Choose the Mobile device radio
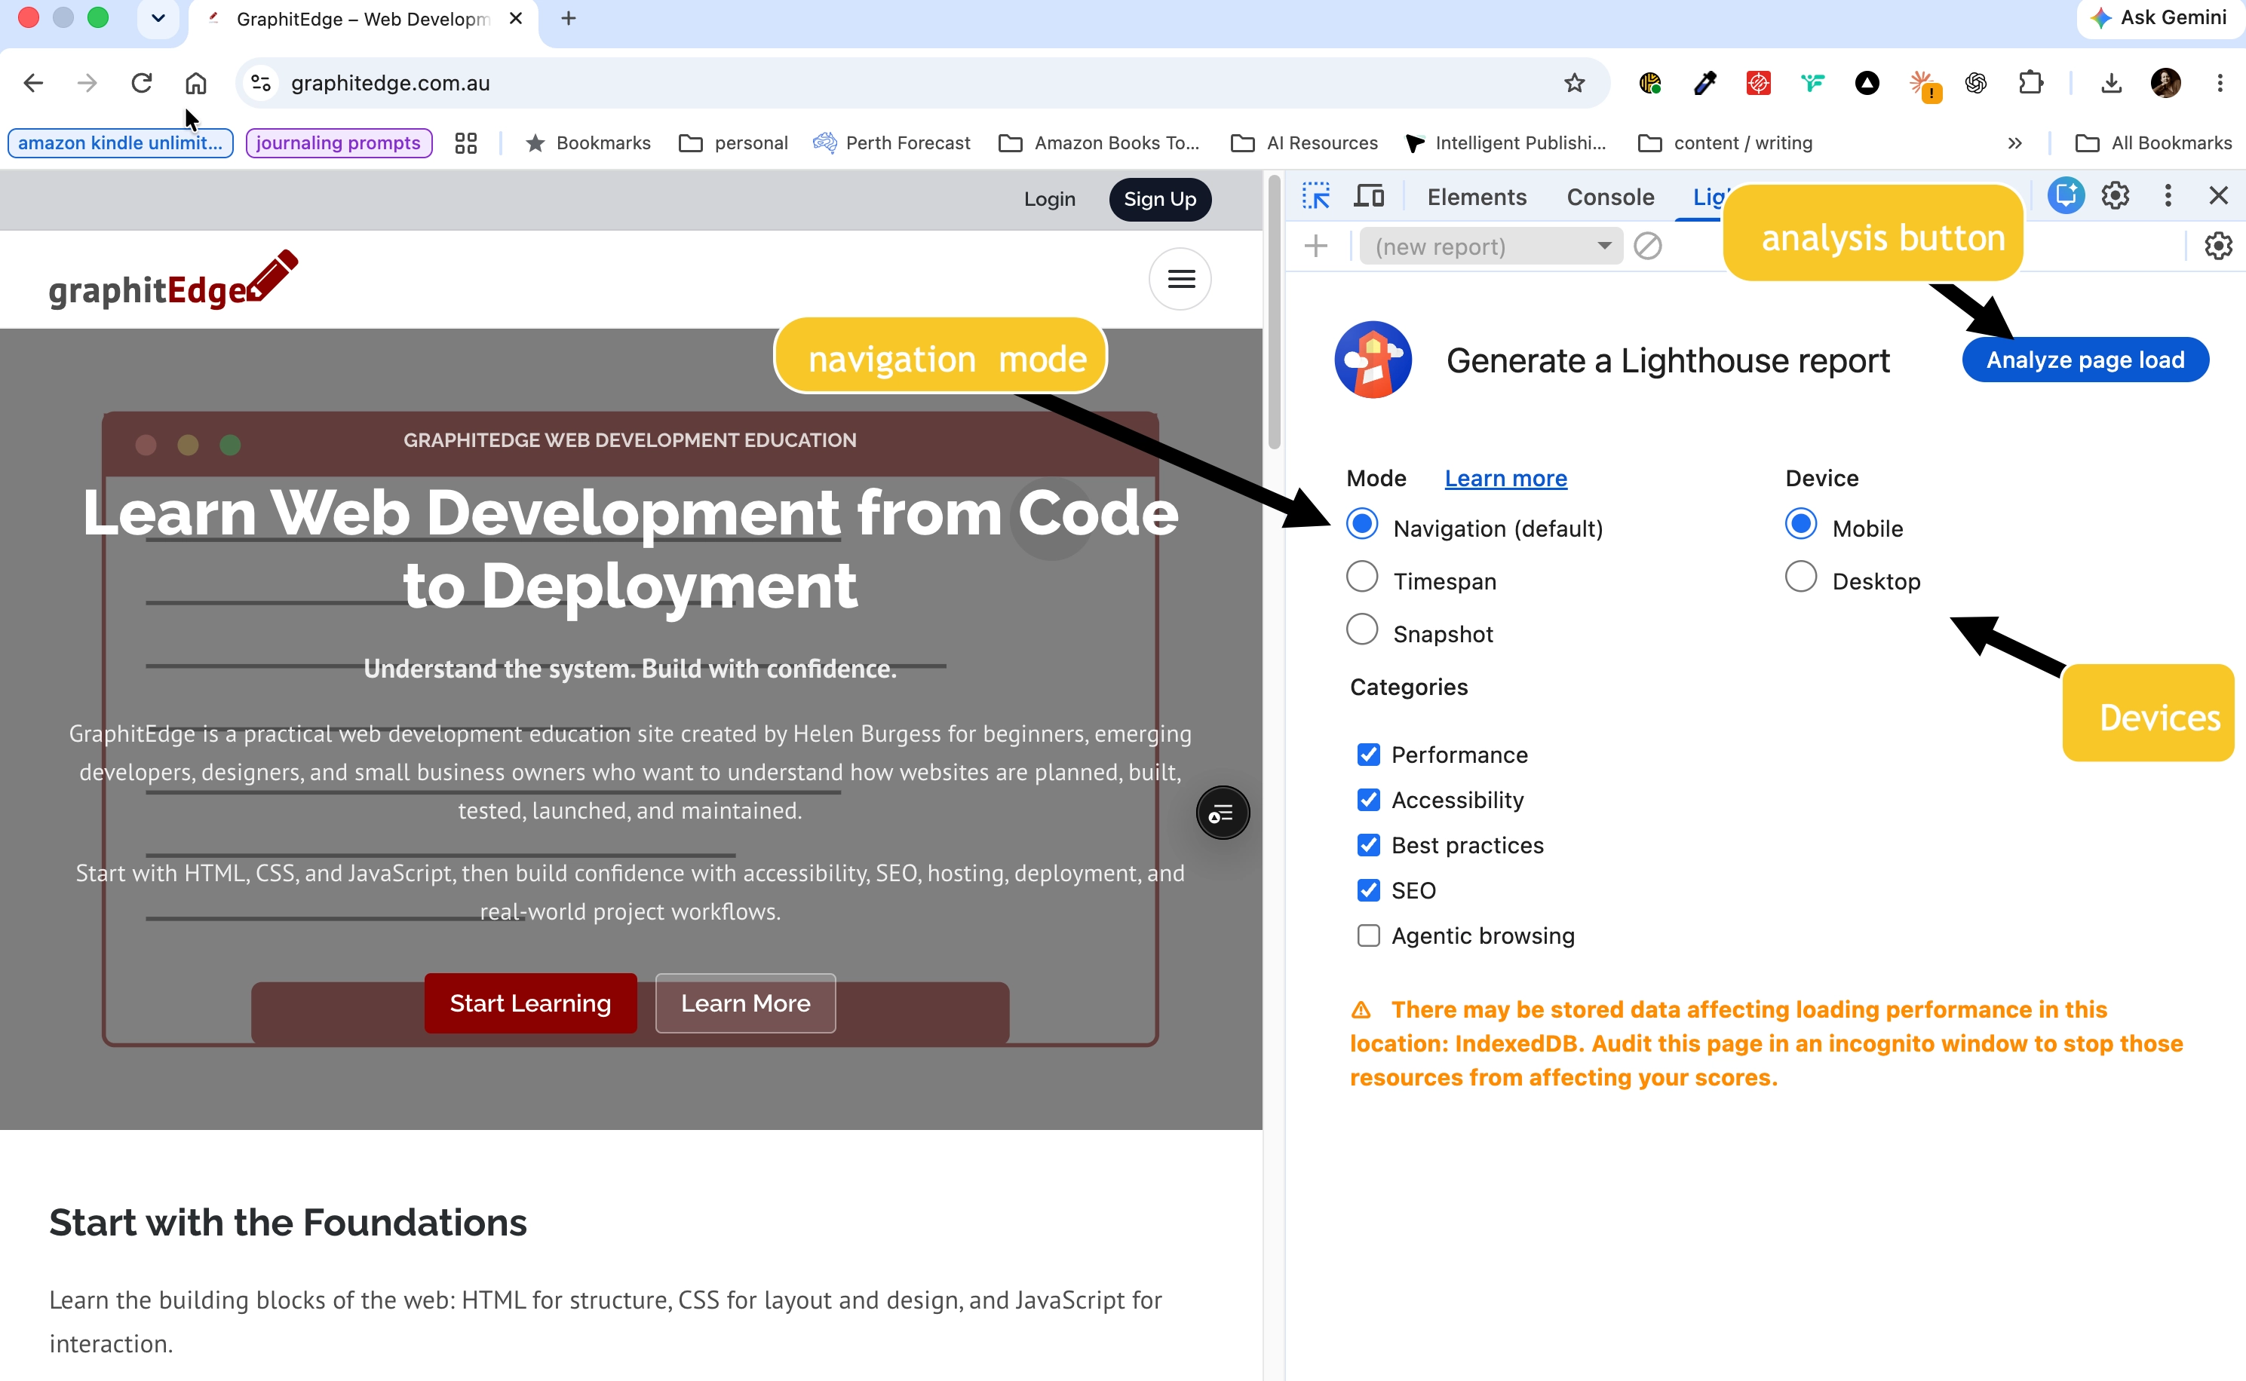The width and height of the screenshot is (2246, 1381). tap(1800, 524)
